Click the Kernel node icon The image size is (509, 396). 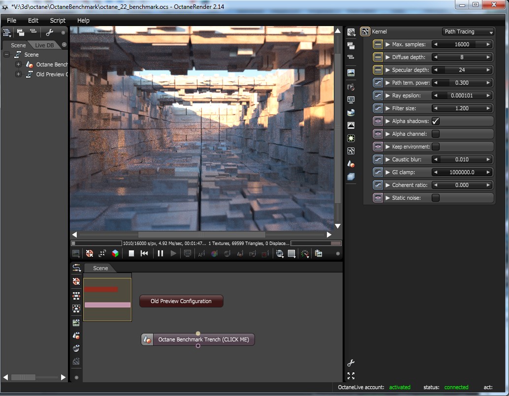pyautogui.click(x=365, y=31)
